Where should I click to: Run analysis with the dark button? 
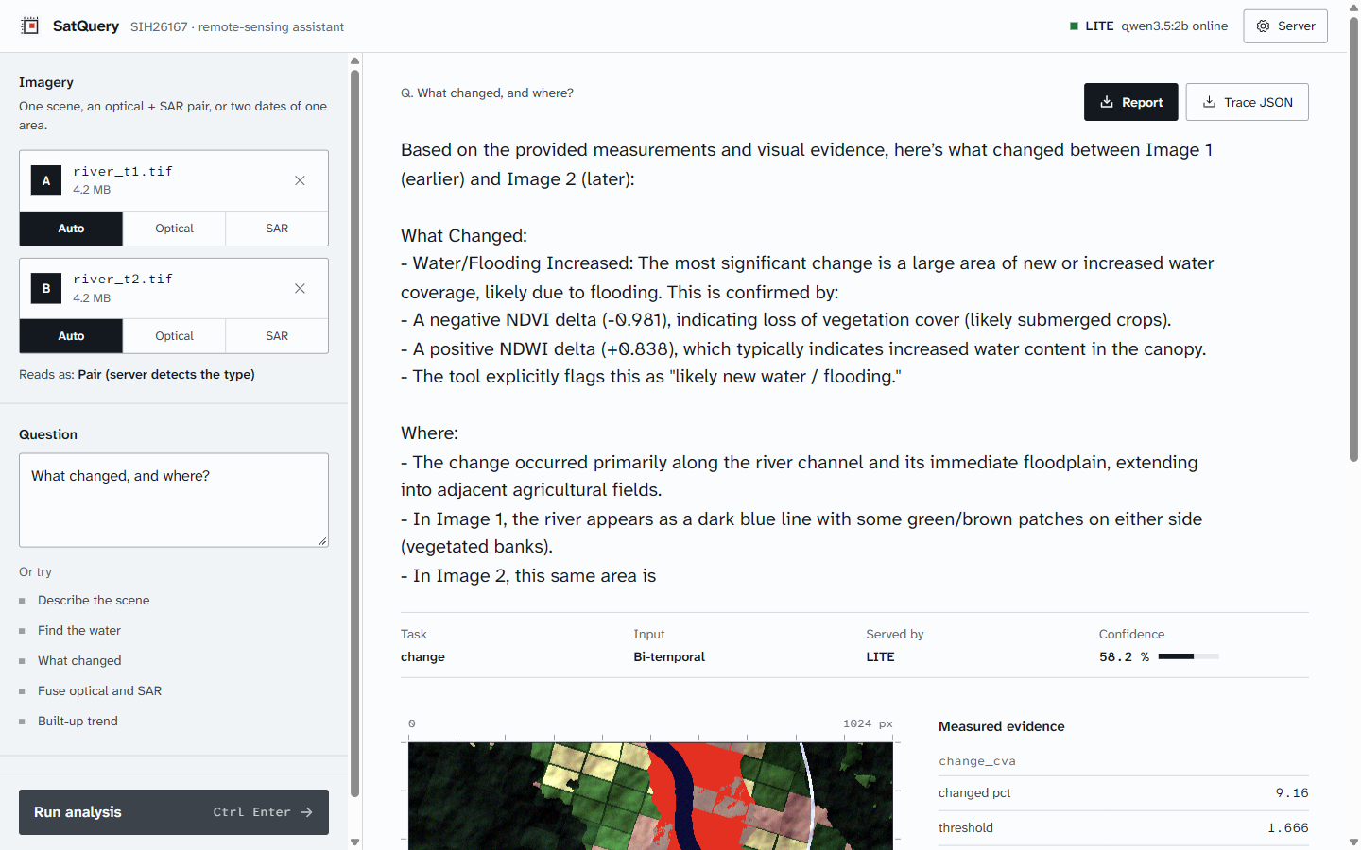point(174,812)
